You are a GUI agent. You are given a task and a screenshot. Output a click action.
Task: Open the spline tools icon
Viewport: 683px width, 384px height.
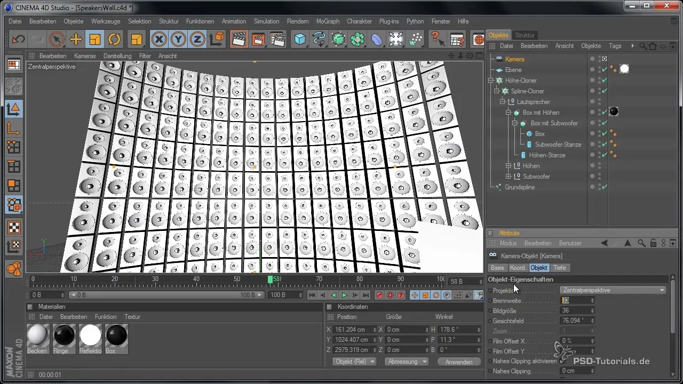[x=320, y=39]
